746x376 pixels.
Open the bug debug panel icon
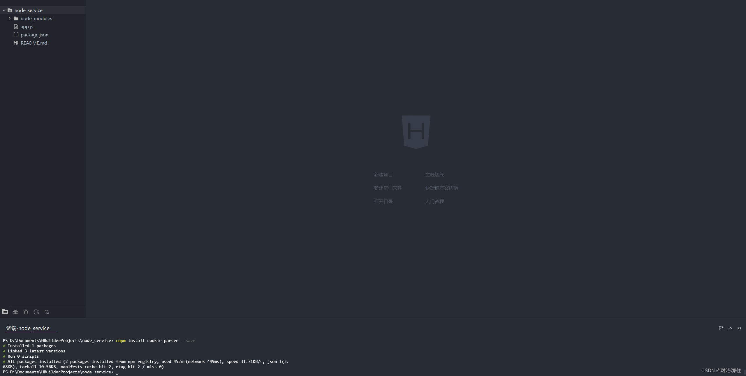(x=26, y=312)
